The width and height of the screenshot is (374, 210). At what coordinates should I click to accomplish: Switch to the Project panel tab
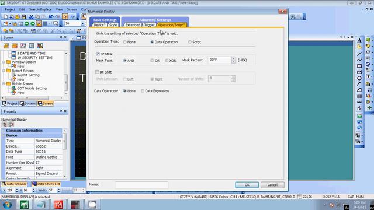9,104
